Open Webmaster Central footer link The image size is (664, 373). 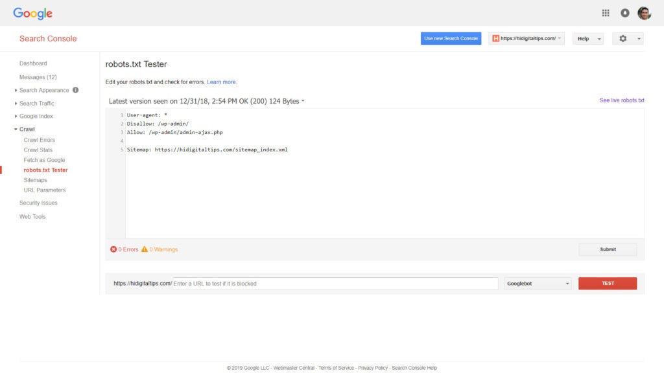[294, 368]
